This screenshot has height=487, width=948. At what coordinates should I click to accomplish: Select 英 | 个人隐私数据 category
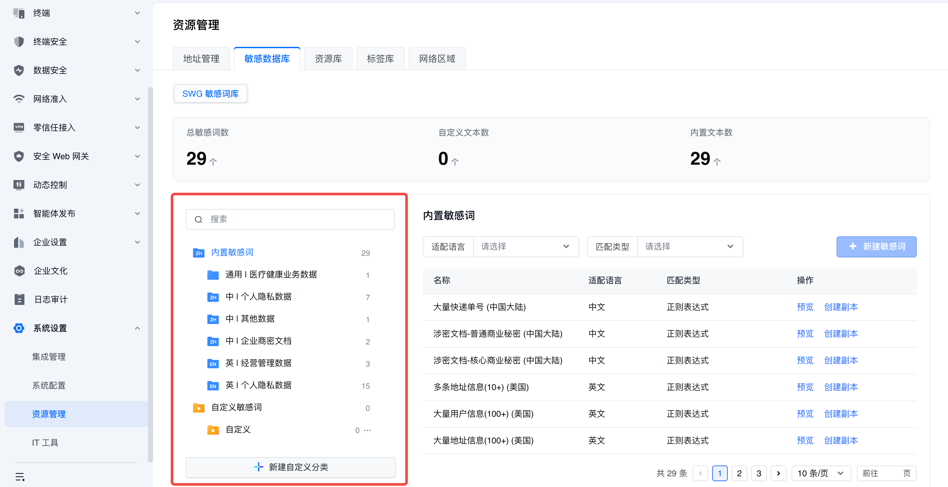click(258, 385)
